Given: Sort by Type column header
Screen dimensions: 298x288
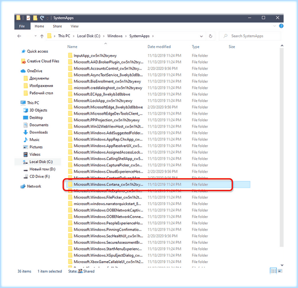Looking at the screenshot, I should 196,47.
